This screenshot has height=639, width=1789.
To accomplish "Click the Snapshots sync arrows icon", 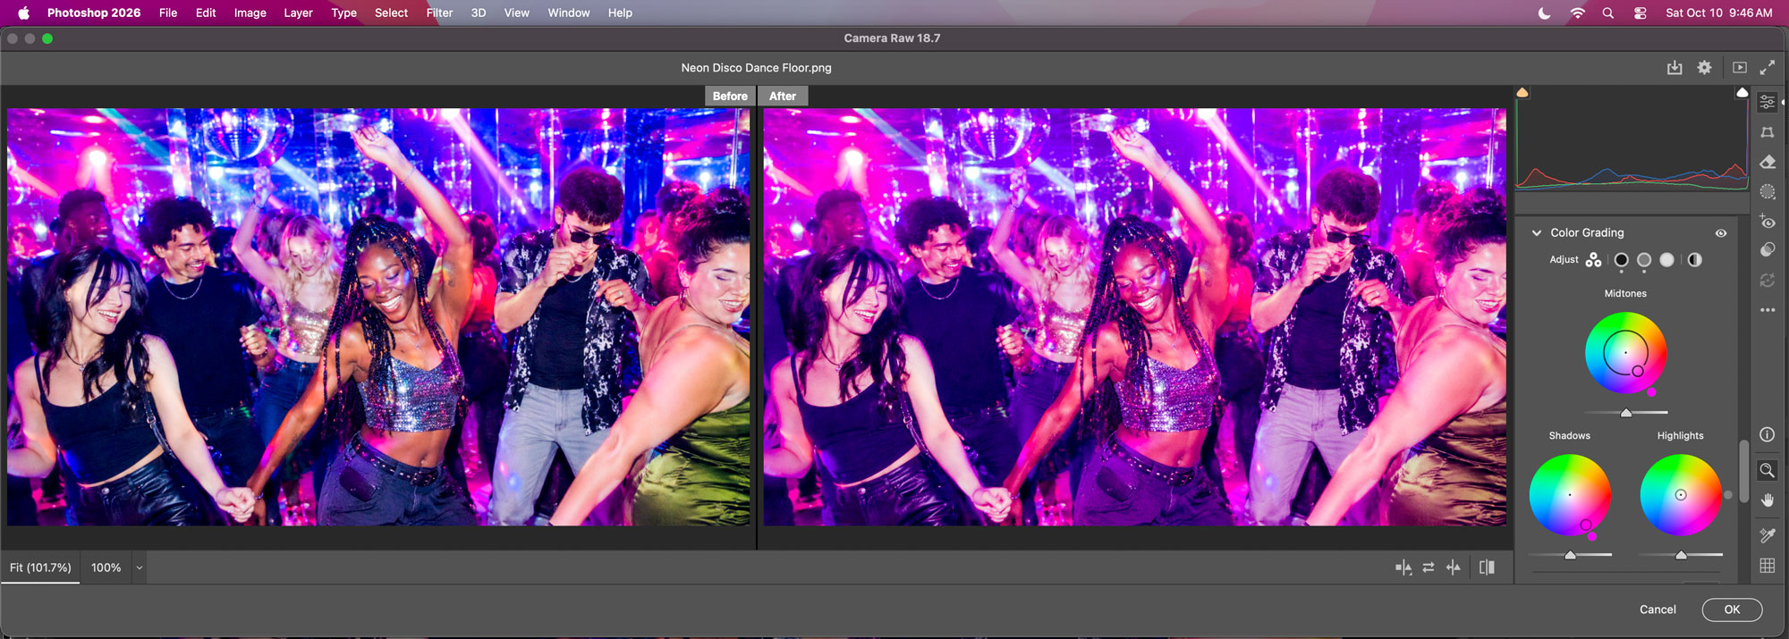I will (1768, 281).
